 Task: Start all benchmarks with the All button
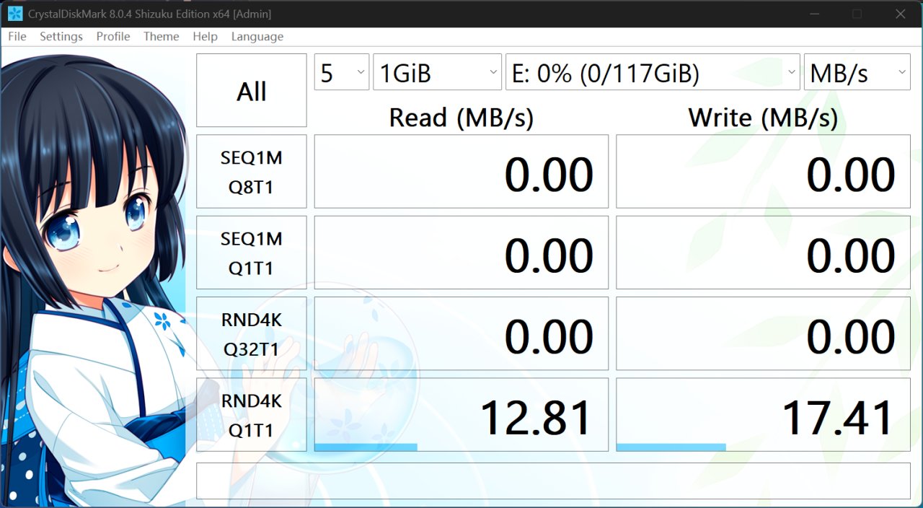click(252, 91)
